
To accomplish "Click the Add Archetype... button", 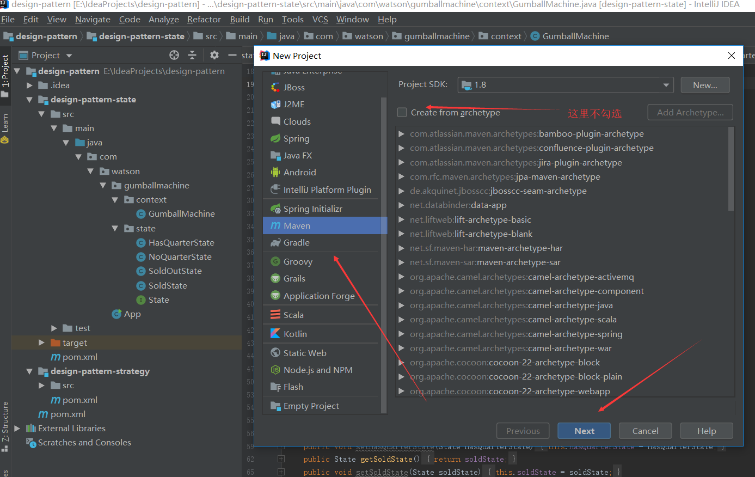I will pyautogui.click(x=690, y=112).
